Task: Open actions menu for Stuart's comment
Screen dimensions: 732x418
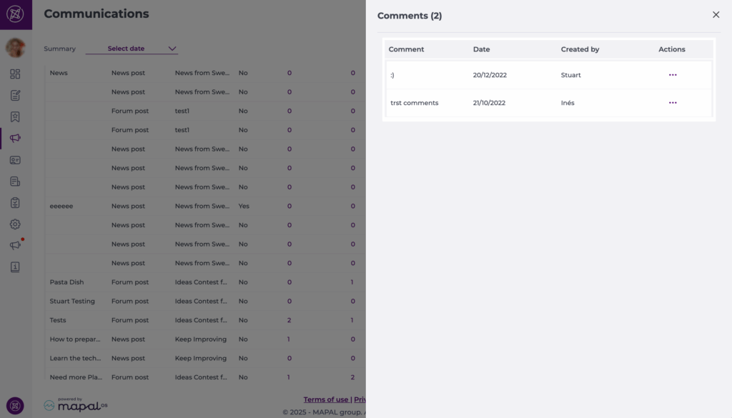Action: click(672, 75)
